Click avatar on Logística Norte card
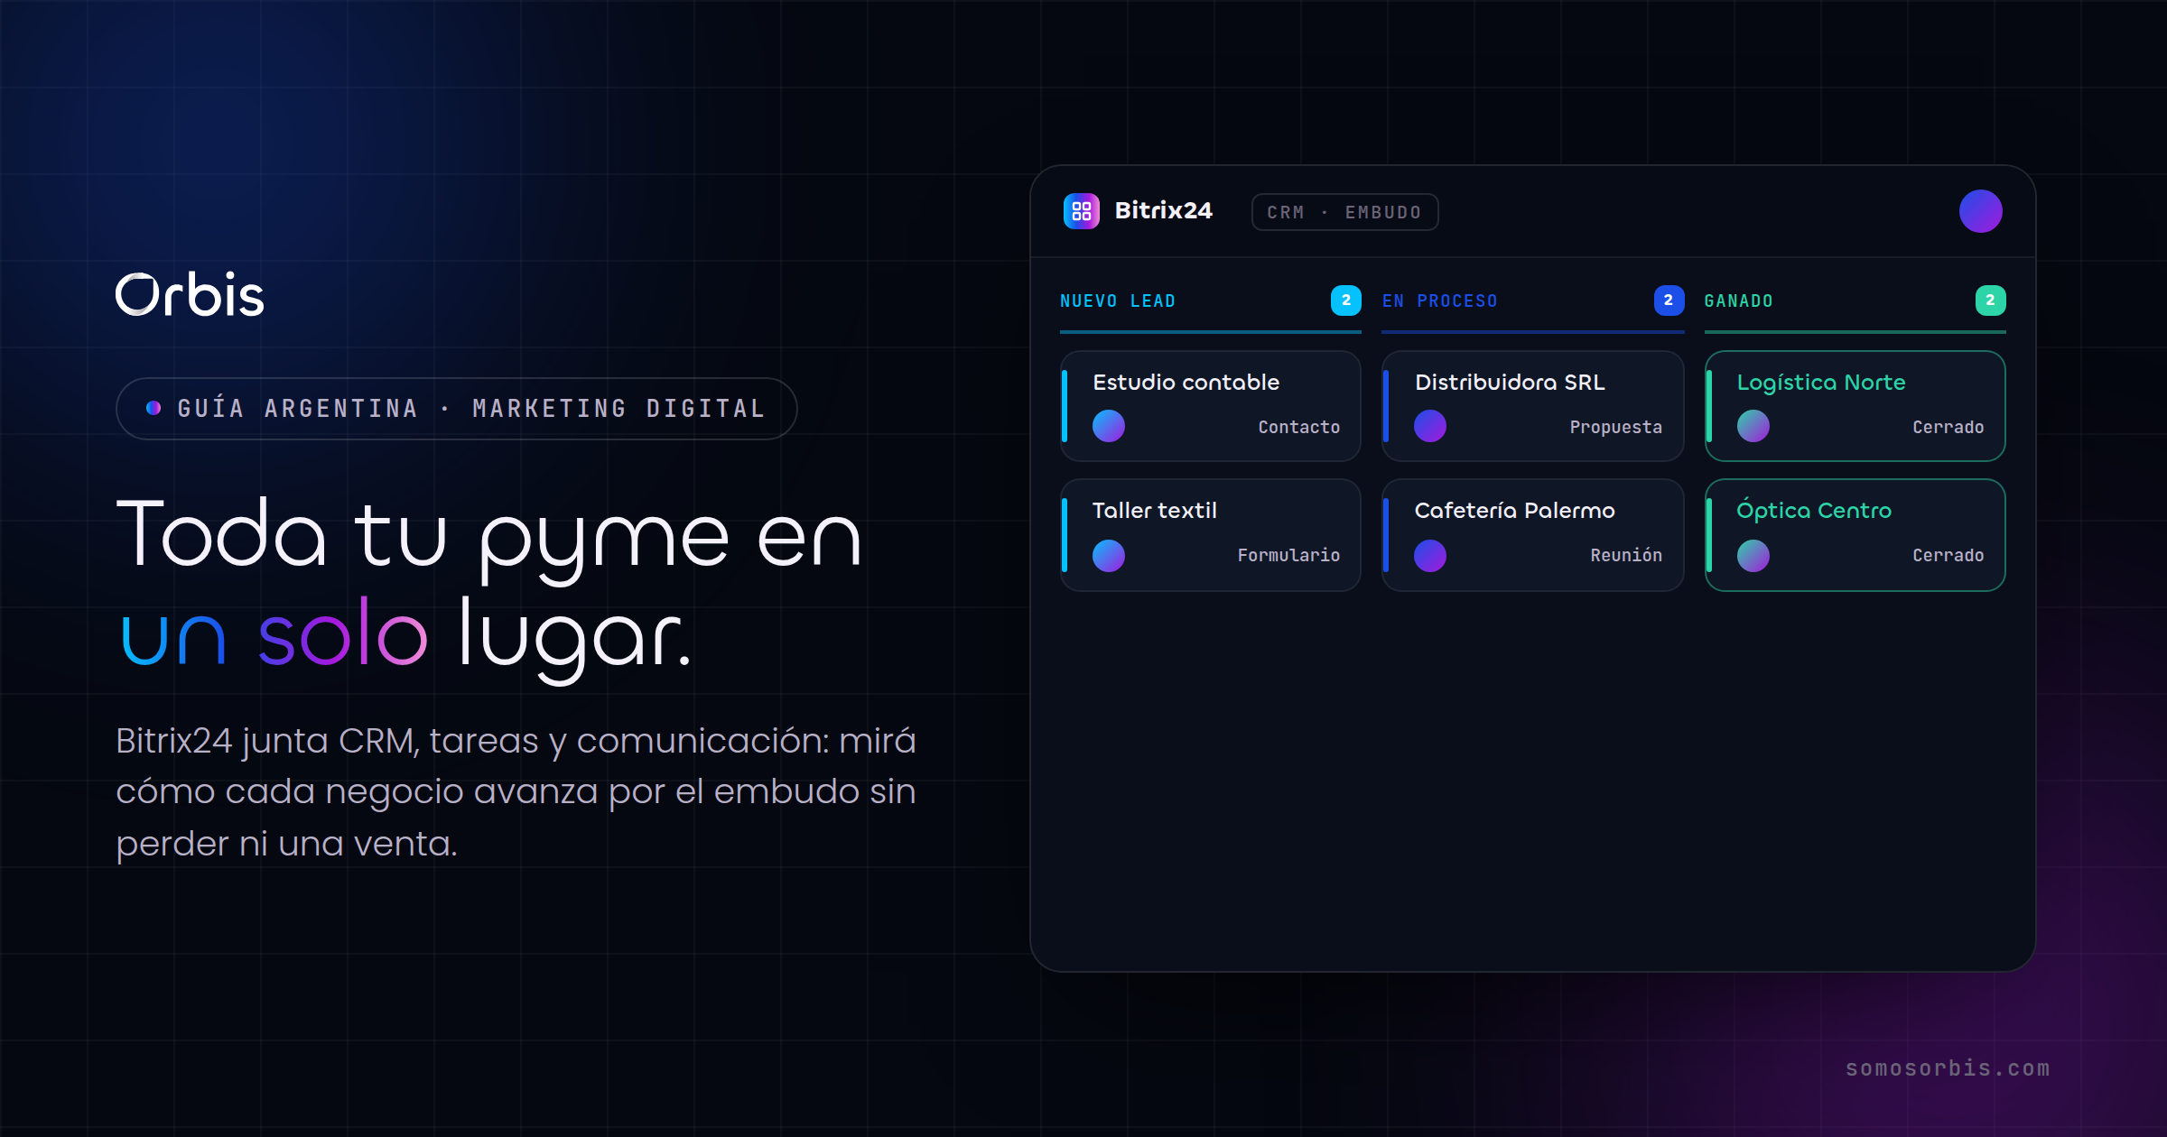This screenshot has width=2167, height=1137. point(1753,426)
